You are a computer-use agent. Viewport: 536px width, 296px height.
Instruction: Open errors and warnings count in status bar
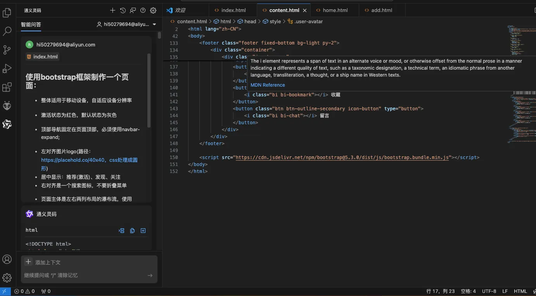(24, 291)
